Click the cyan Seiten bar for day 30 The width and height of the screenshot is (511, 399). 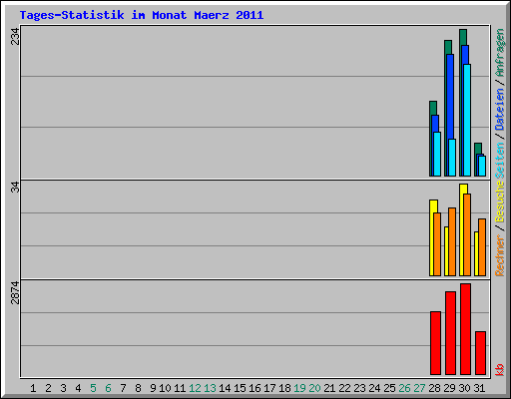point(467,120)
